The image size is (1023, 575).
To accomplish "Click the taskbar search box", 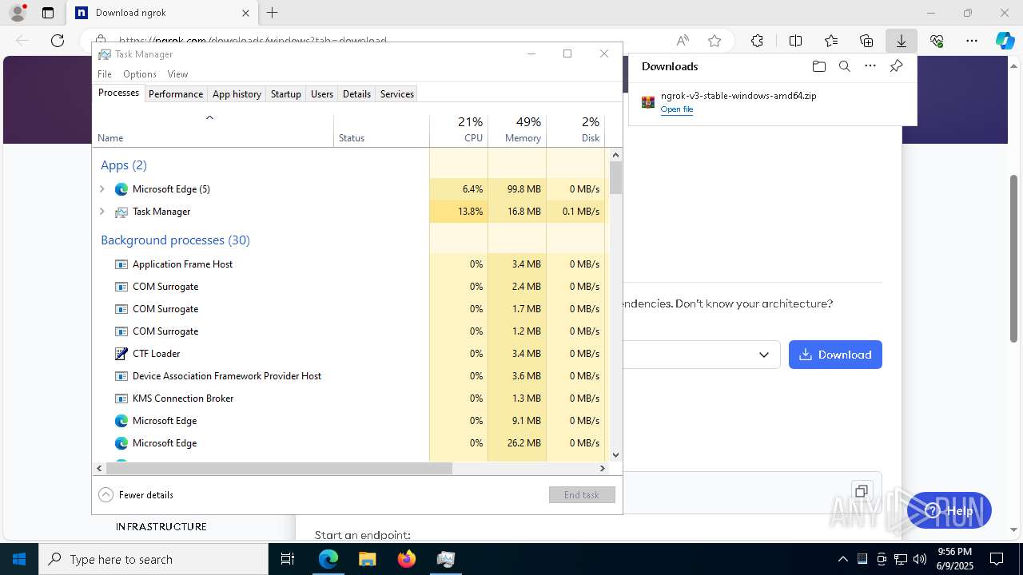I will point(153,559).
